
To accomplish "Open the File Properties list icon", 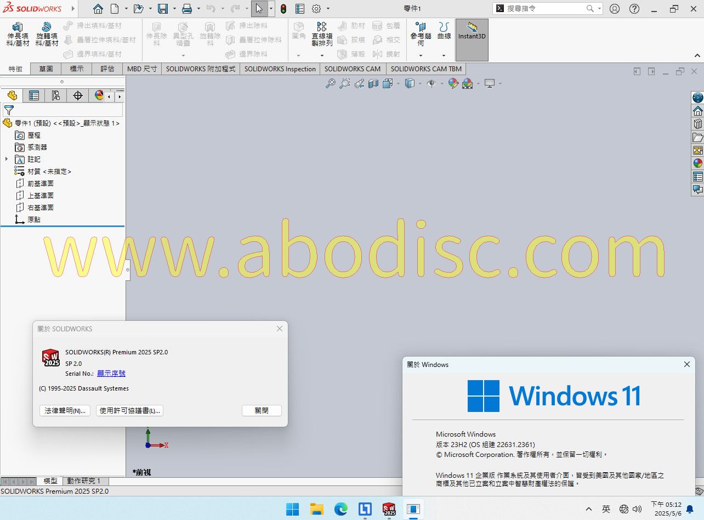I will [300, 9].
